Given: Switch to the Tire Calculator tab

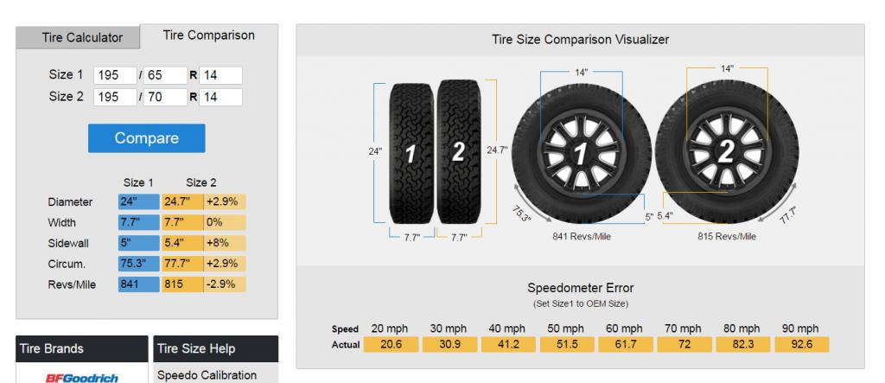Looking at the screenshot, I should 82,38.
